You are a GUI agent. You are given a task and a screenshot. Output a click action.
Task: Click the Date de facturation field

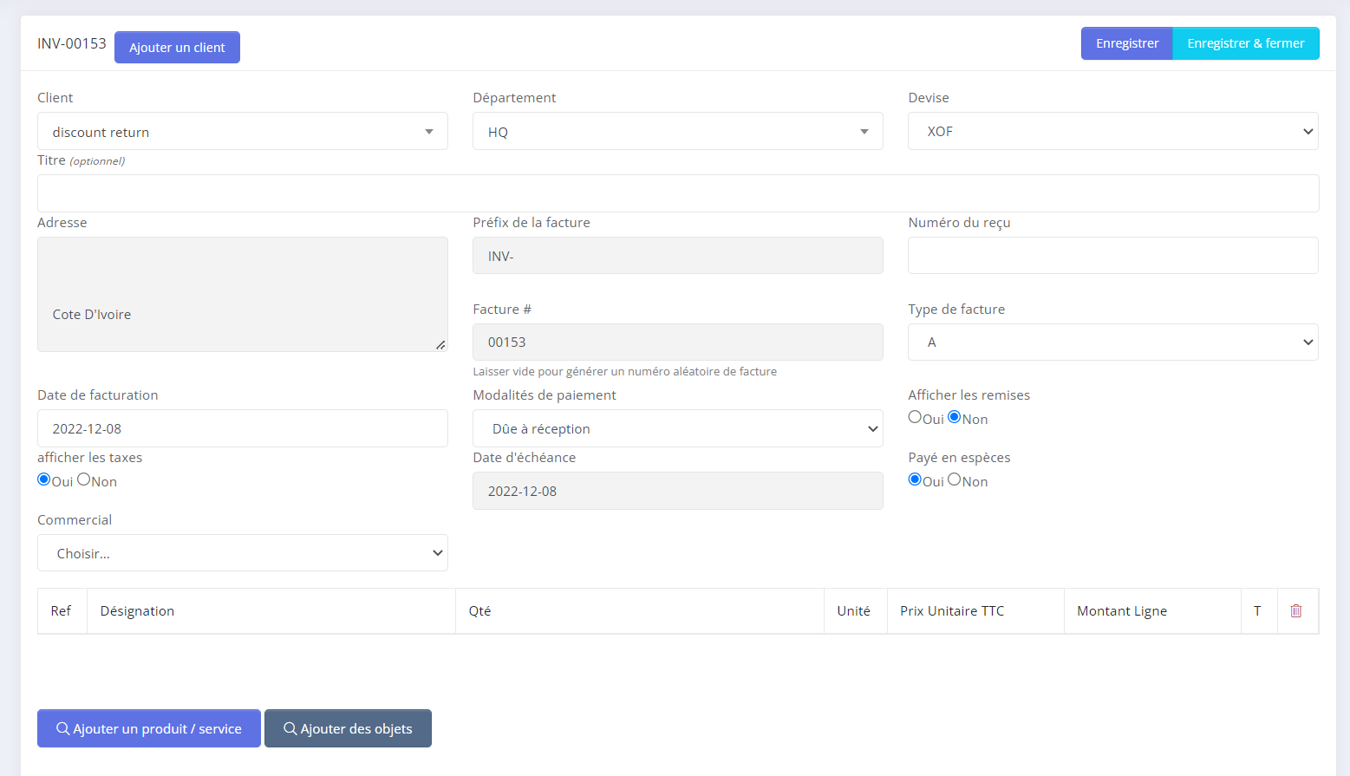(x=242, y=429)
